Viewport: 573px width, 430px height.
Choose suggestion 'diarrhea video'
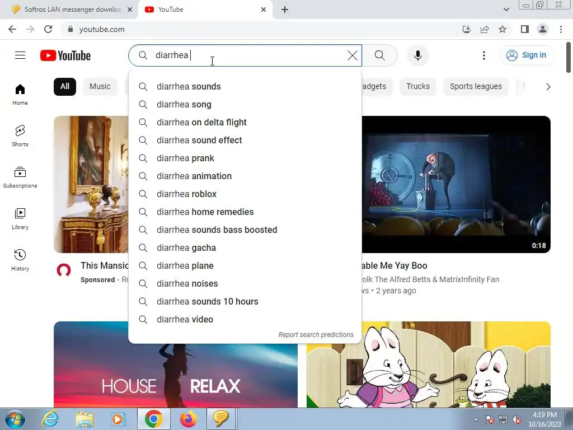pos(245,320)
